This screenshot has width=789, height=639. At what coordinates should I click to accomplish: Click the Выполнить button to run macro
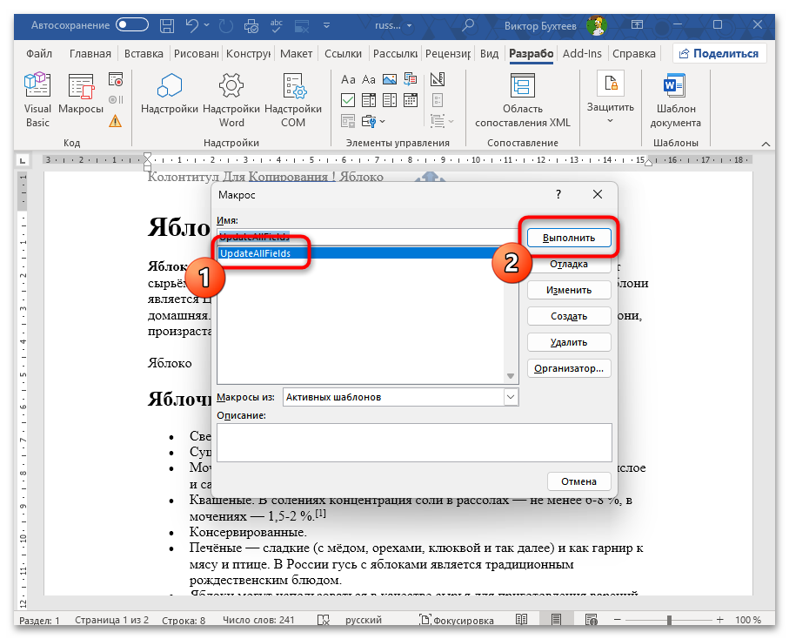pos(569,238)
